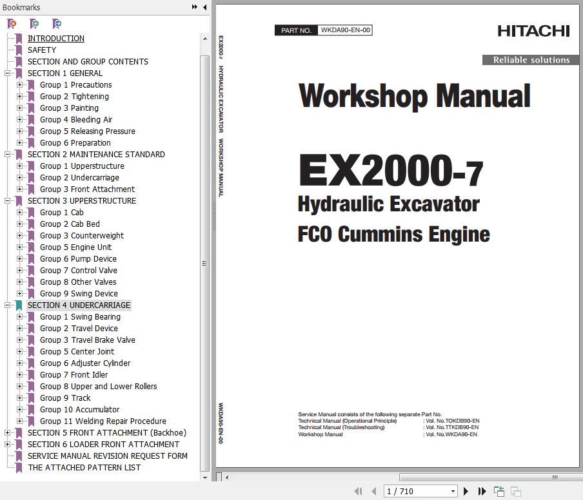Open Group 2 Undercarriage bookmark
Screen dimensions: 583x500
coord(79,178)
